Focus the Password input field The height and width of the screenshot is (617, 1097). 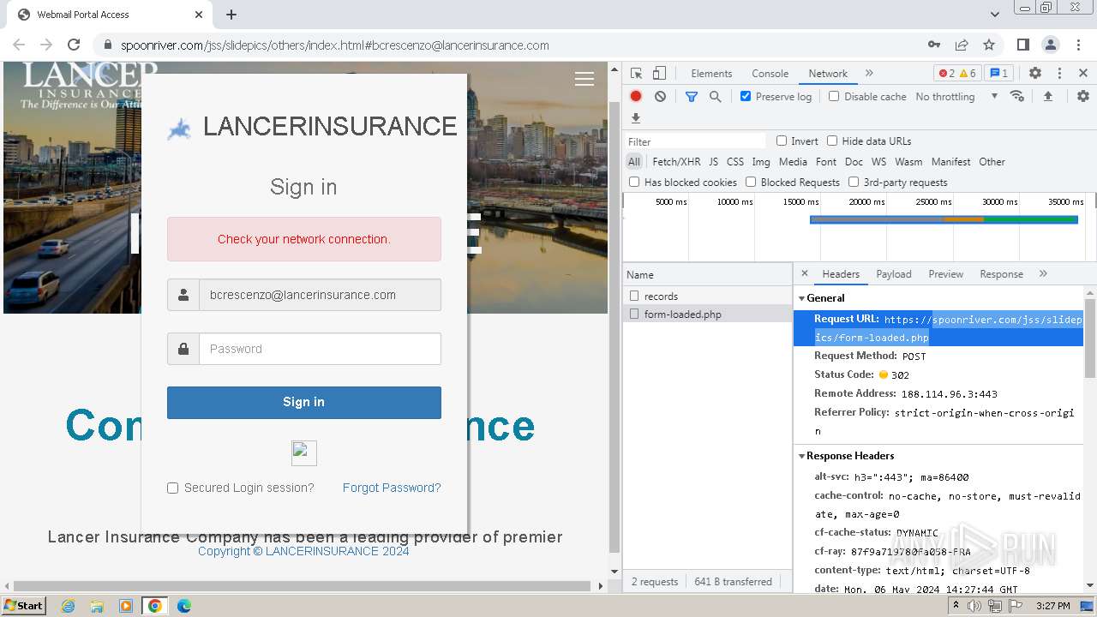pos(320,349)
